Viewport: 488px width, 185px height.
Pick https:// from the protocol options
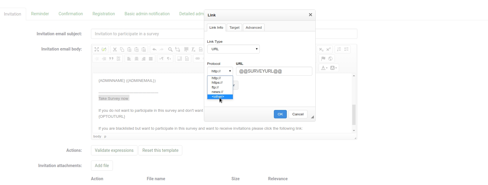[217, 83]
